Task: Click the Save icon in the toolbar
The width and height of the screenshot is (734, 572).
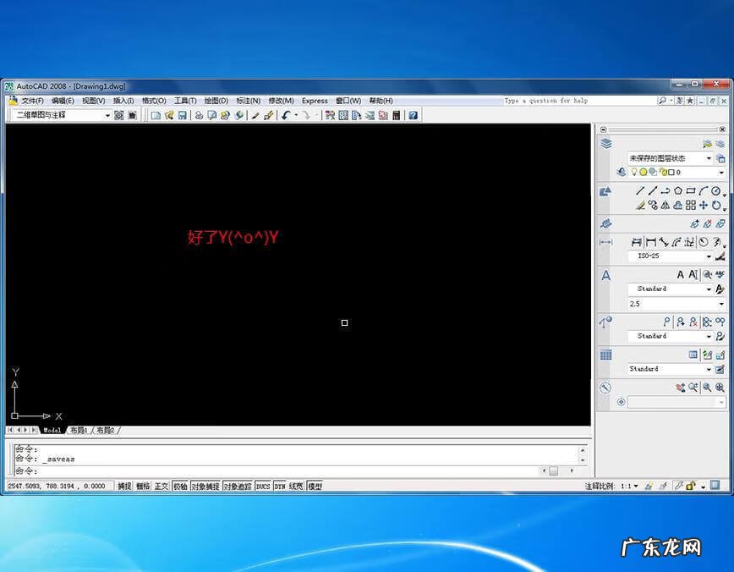Action: [x=182, y=115]
